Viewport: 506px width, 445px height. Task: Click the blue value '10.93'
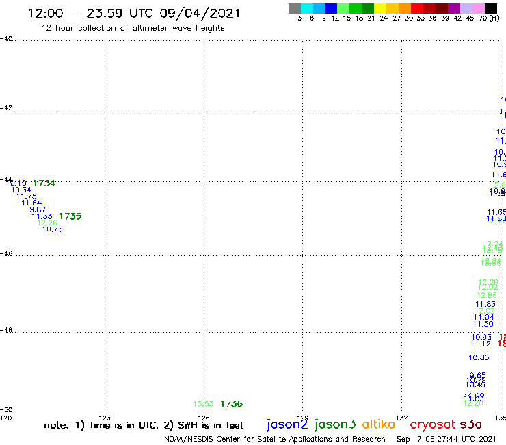pyautogui.click(x=481, y=337)
